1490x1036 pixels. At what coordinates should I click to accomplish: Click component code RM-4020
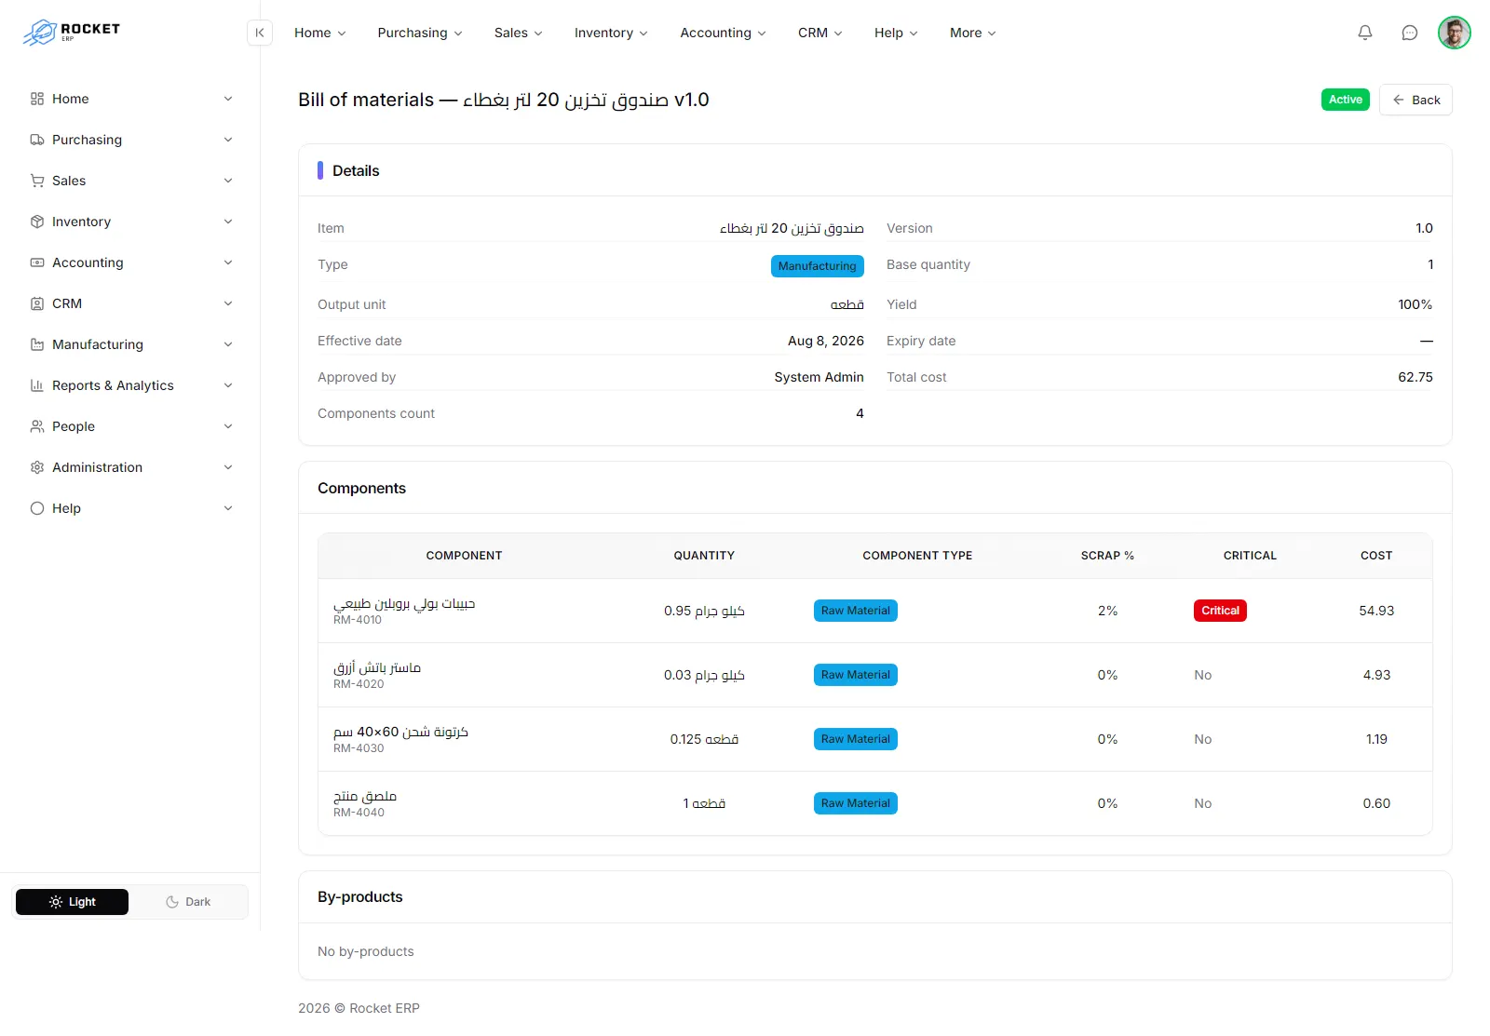[359, 684]
